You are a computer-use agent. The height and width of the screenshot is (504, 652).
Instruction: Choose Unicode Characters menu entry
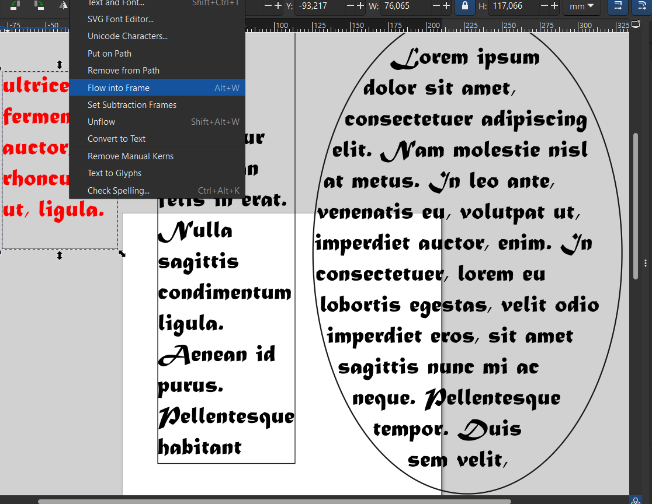[x=157, y=36]
